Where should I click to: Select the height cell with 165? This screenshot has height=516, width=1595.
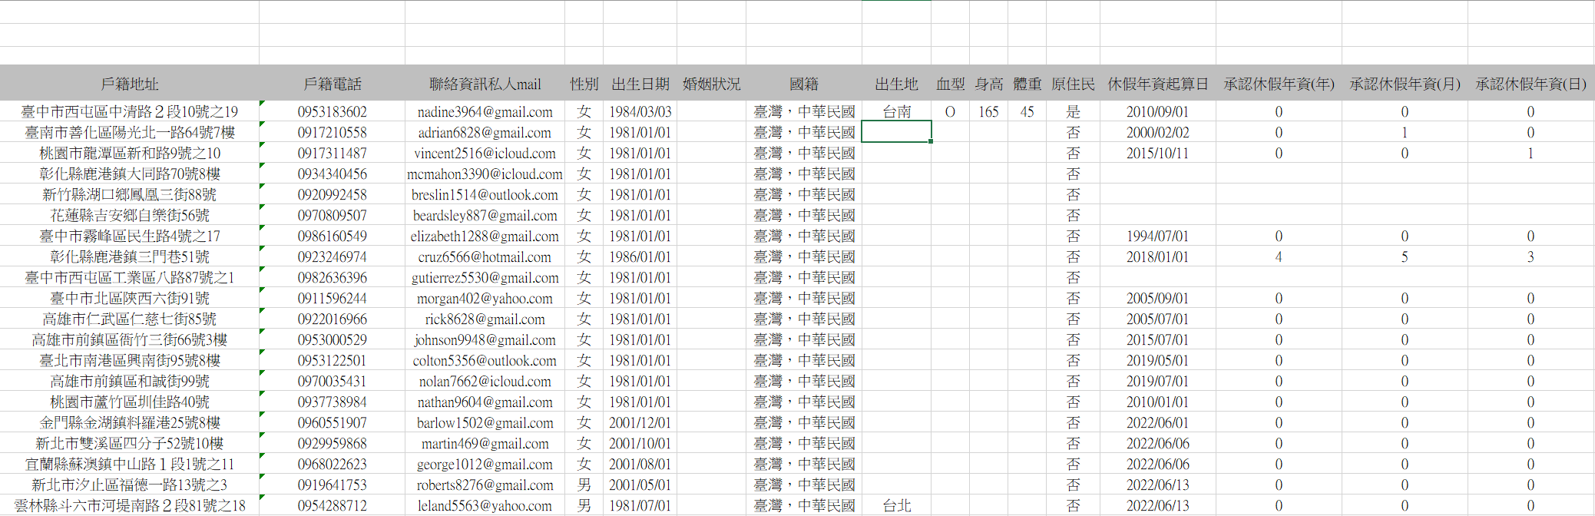tap(988, 112)
